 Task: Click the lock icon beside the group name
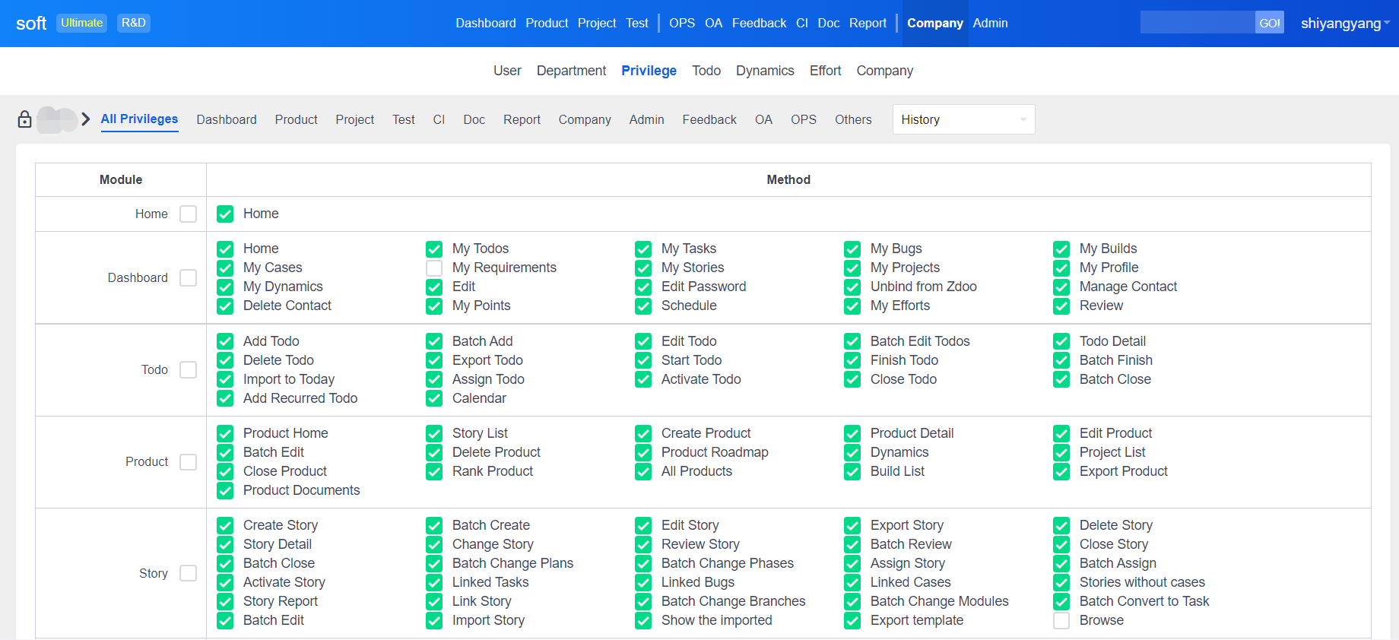(x=24, y=119)
